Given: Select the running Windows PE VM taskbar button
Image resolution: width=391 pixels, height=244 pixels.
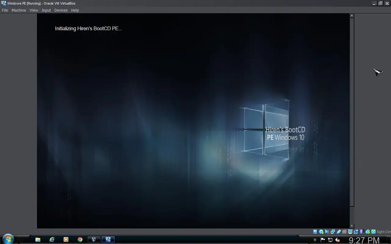Looking at the screenshot, I should coord(108,239).
